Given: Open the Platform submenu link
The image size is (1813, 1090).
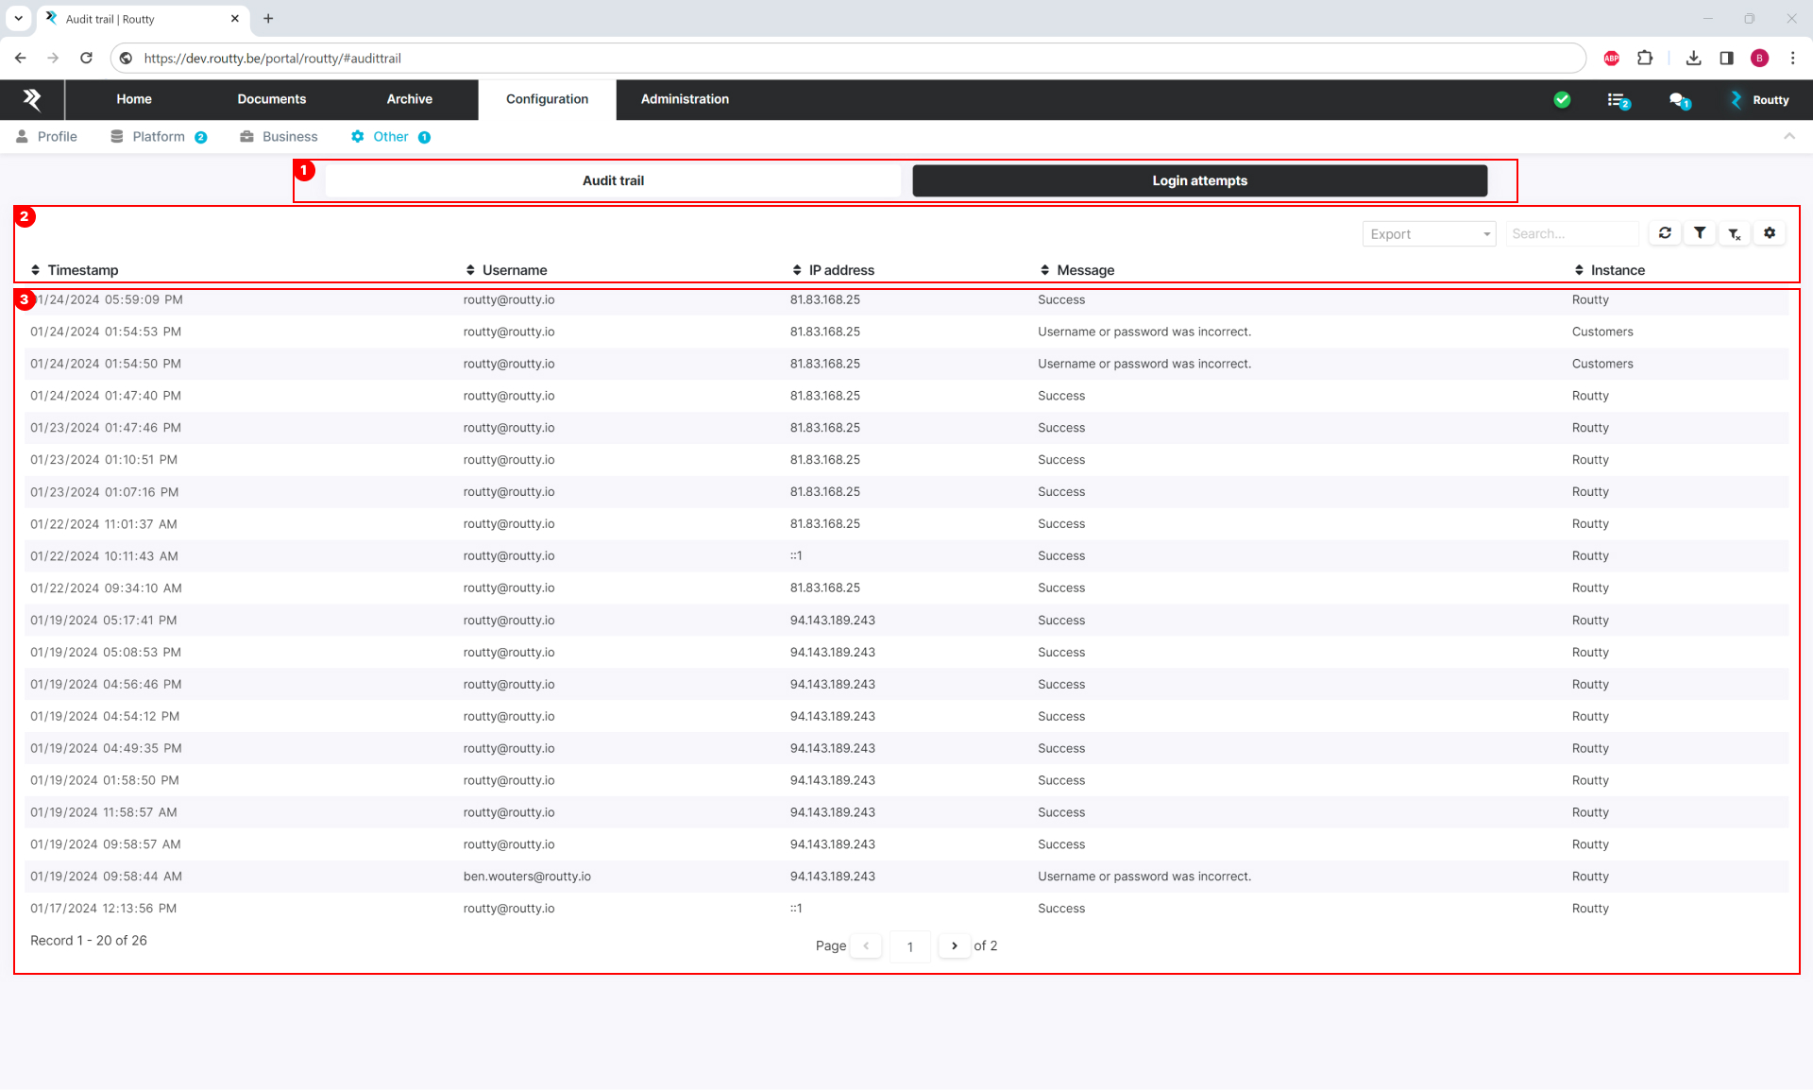Looking at the screenshot, I should coord(159,137).
